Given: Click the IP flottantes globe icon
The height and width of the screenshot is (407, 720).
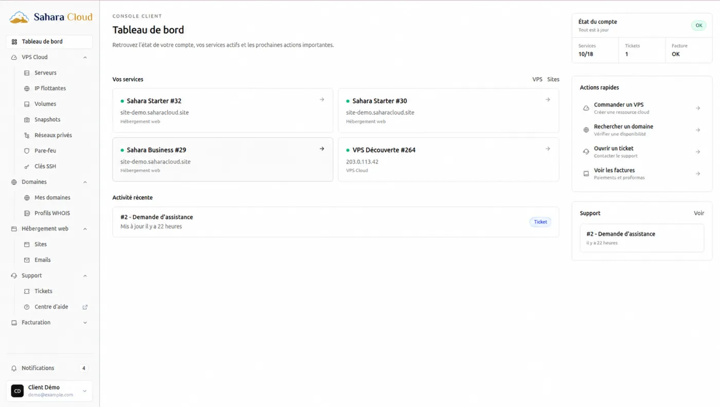Looking at the screenshot, I should pyautogui.click(x=27, y=88).
